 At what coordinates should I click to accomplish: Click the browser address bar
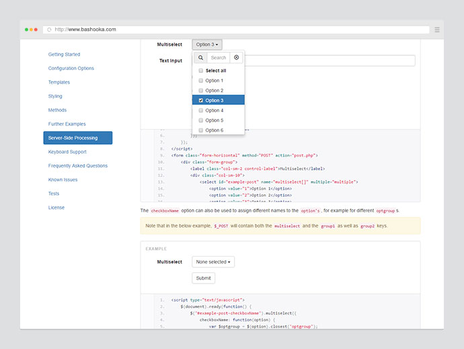[236, 30]
